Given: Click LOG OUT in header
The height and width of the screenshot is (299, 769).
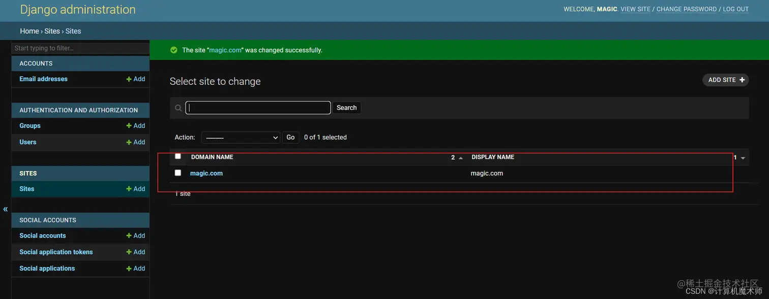Looking at the screenshot, I should click(736, 9).
